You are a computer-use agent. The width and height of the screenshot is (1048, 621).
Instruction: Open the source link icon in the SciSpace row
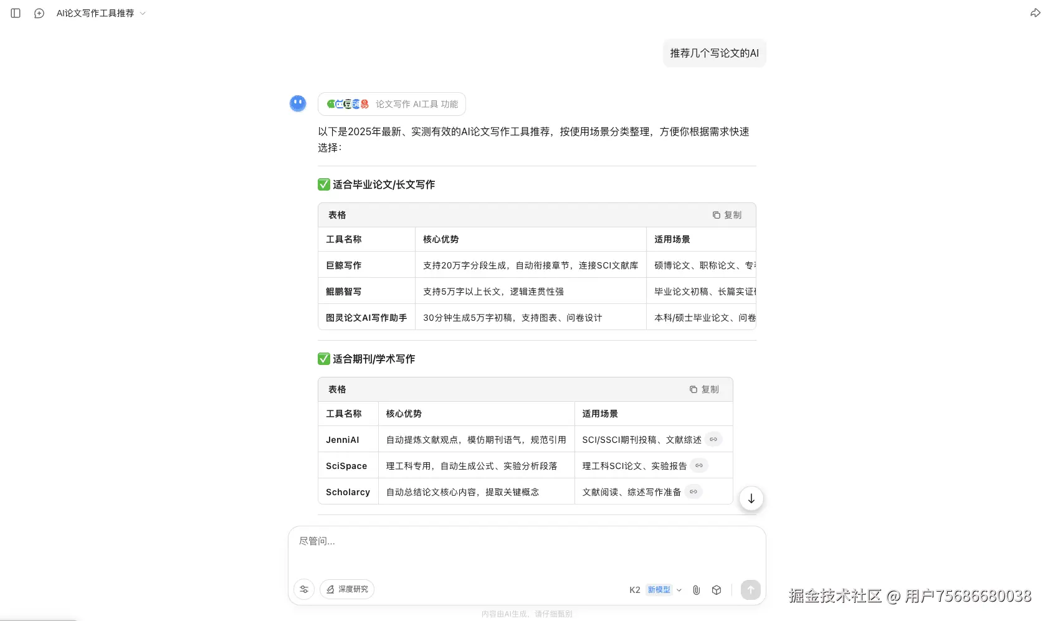click(699, 465)
